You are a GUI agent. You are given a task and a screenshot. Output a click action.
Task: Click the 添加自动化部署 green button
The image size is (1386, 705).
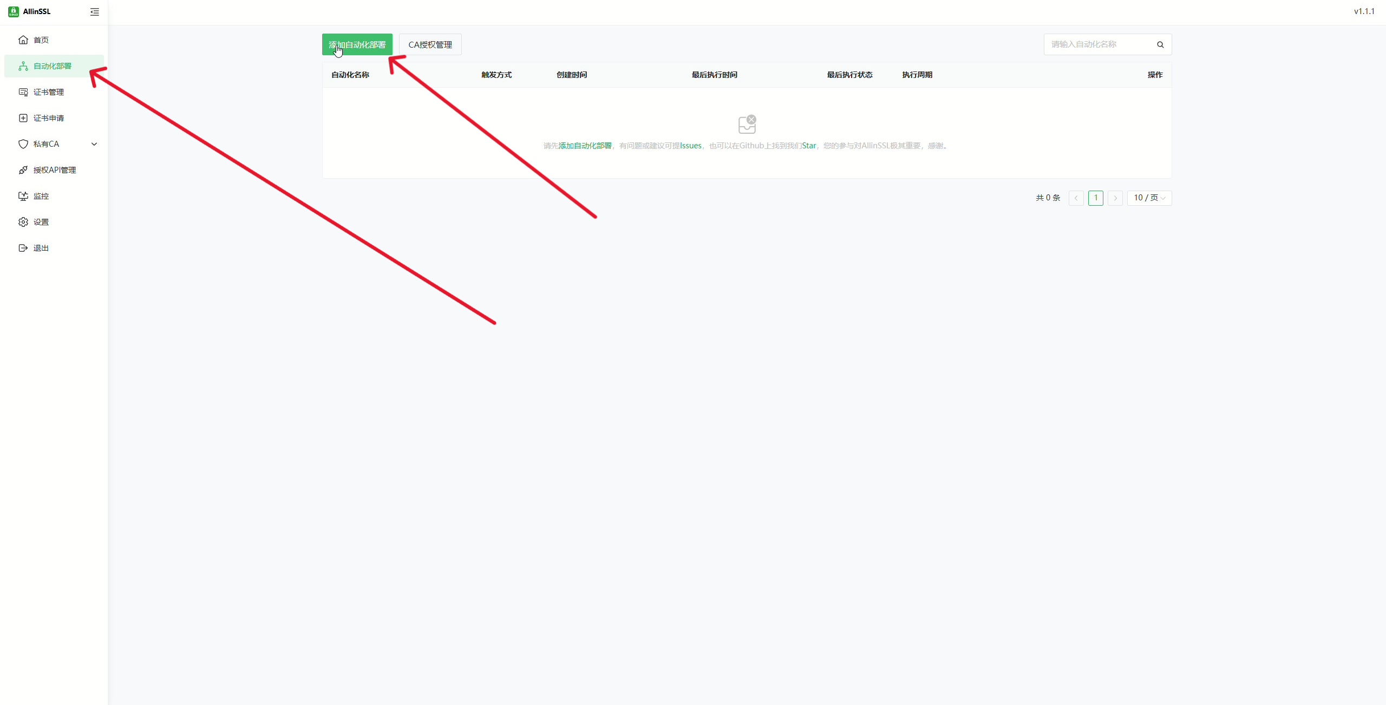[x=357, y=44]
